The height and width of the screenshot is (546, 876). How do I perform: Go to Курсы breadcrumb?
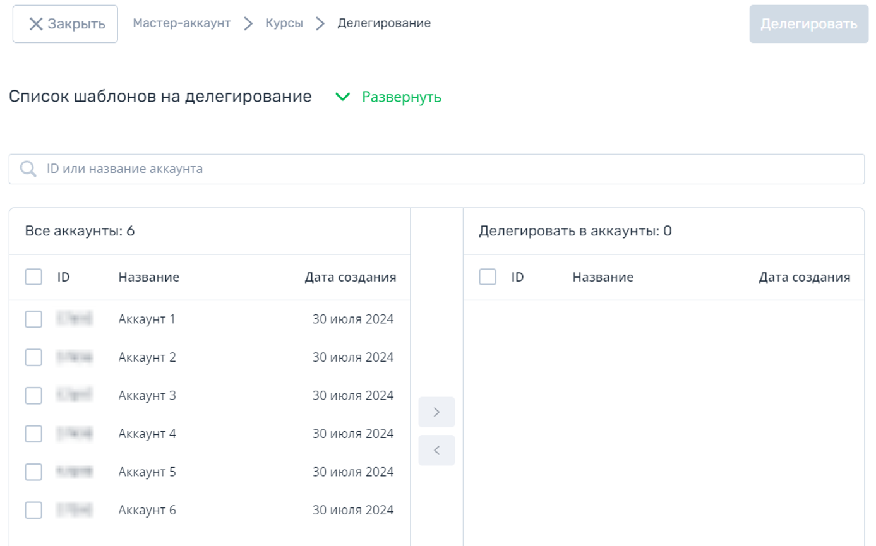coord(284,23)
